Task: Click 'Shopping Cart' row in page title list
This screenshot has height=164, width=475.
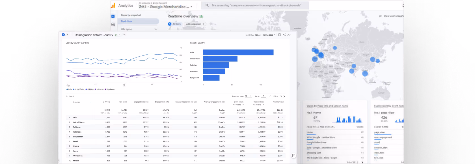Action: (335, 153)
